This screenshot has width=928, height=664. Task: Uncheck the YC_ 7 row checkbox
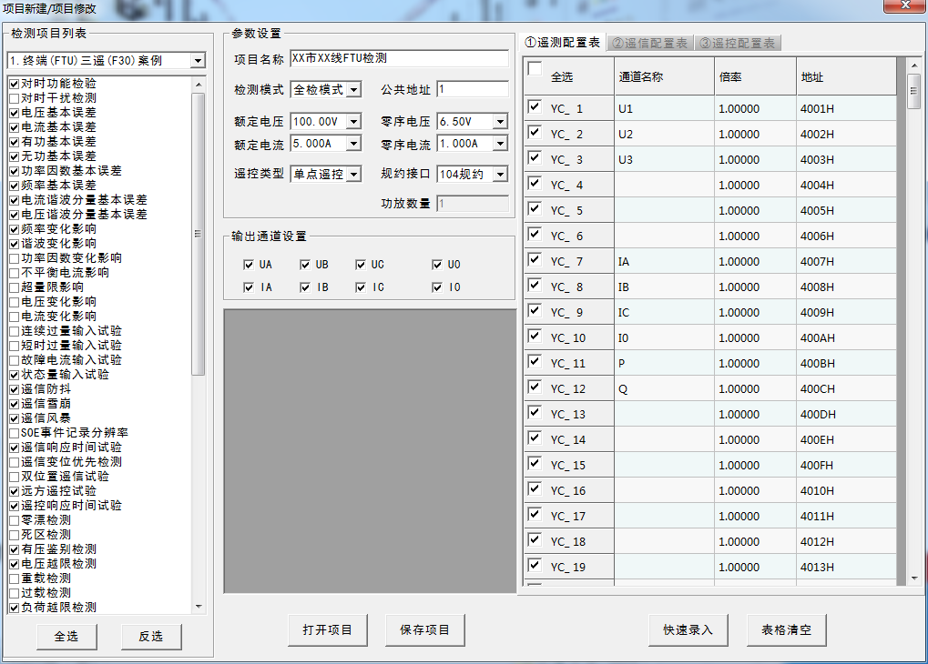click(535, 260)
